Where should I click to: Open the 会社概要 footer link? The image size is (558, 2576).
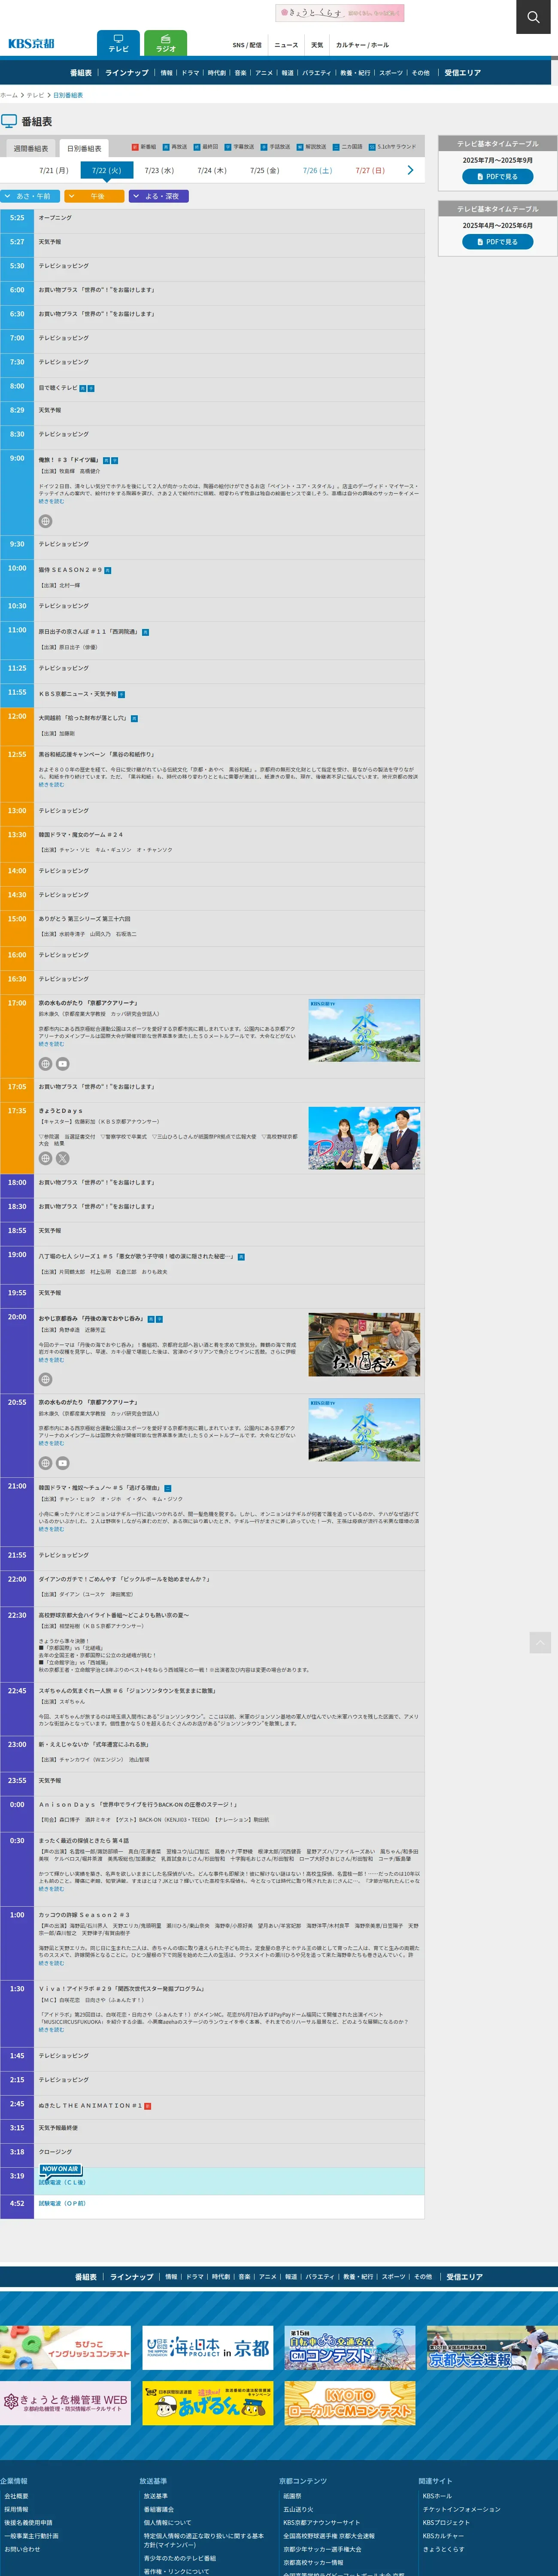tap(16, 2496)
